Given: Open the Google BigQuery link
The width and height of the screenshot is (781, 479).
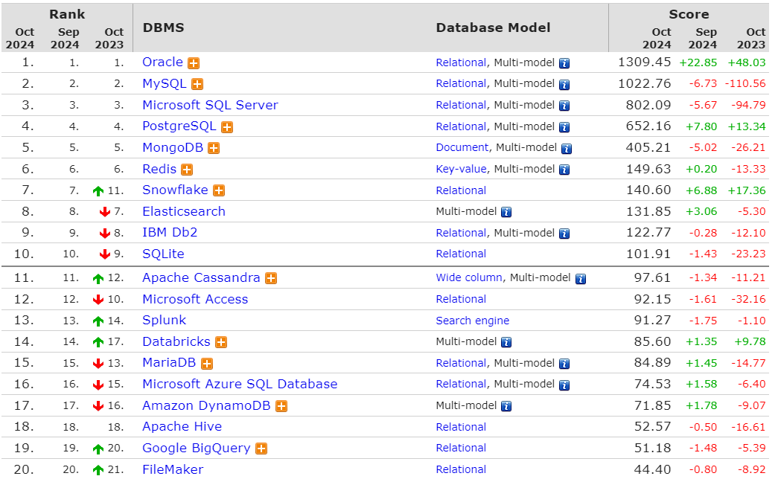Looking at the screenshot, I should (197, 449).
